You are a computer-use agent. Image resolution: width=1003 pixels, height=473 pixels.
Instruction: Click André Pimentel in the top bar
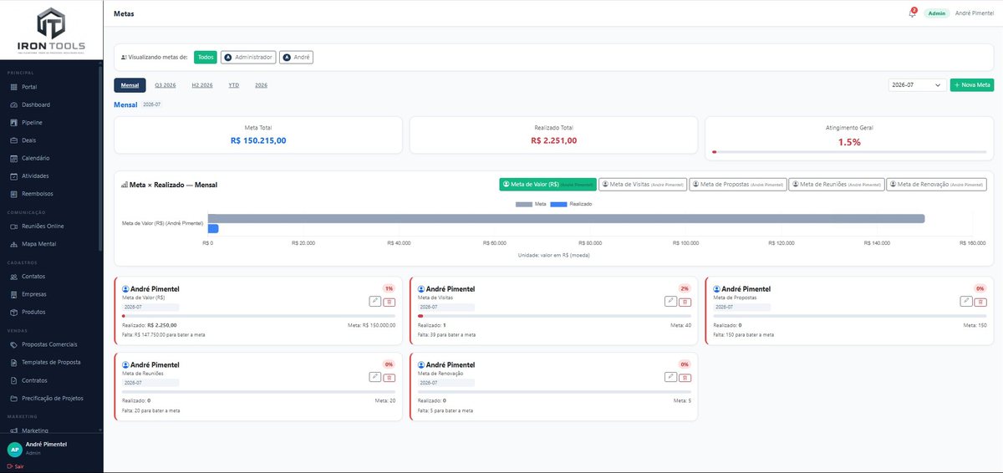[975, 13]
